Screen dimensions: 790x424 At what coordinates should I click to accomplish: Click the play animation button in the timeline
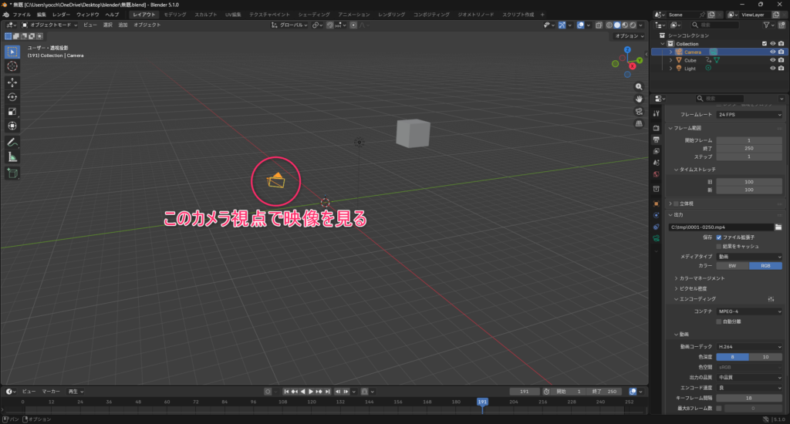[x=311, y=392]
